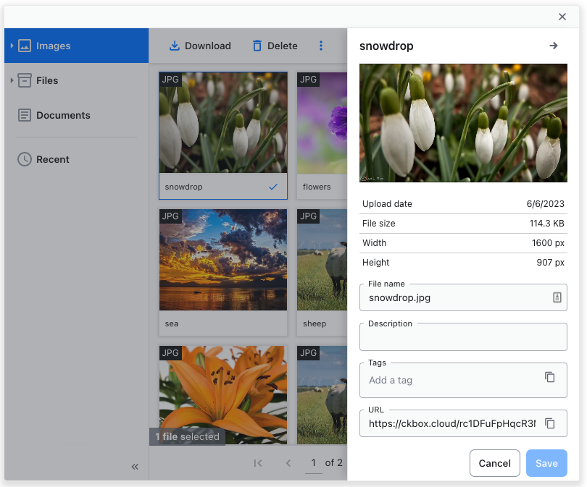The image size is (587, 487).
Task: Close properties panel with arrow icon
Action: pos(554,46)
